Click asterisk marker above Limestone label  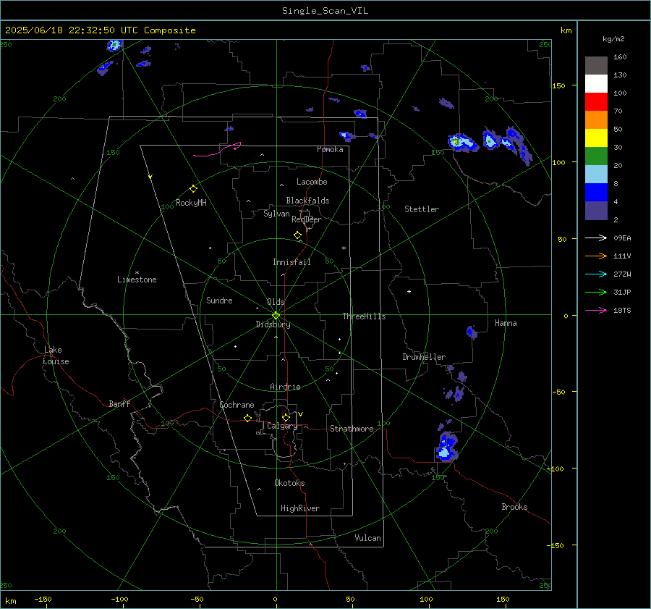pyautogui.click(x=137, y=273)
